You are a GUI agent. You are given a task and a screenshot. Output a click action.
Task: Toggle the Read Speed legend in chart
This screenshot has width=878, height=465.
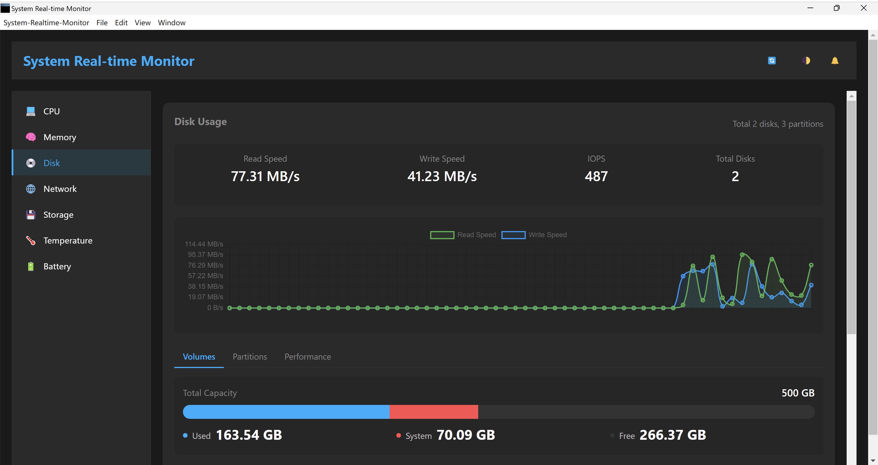[463, 235]
